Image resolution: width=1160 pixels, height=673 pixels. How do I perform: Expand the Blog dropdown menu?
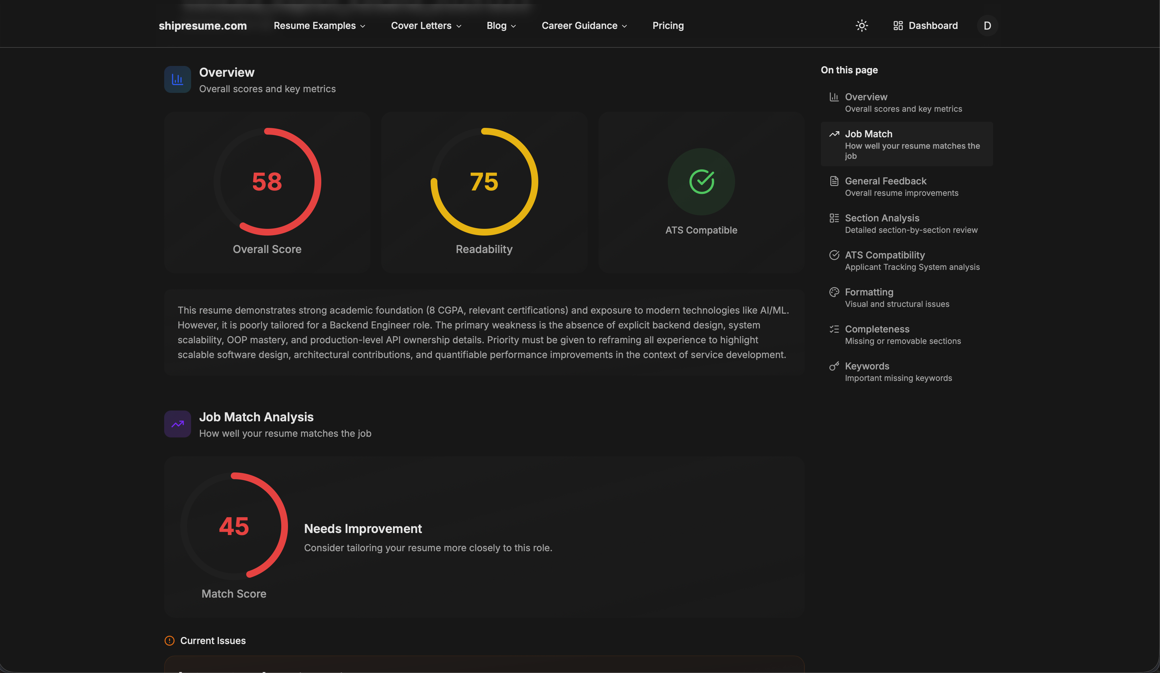[x=500, y=26]
